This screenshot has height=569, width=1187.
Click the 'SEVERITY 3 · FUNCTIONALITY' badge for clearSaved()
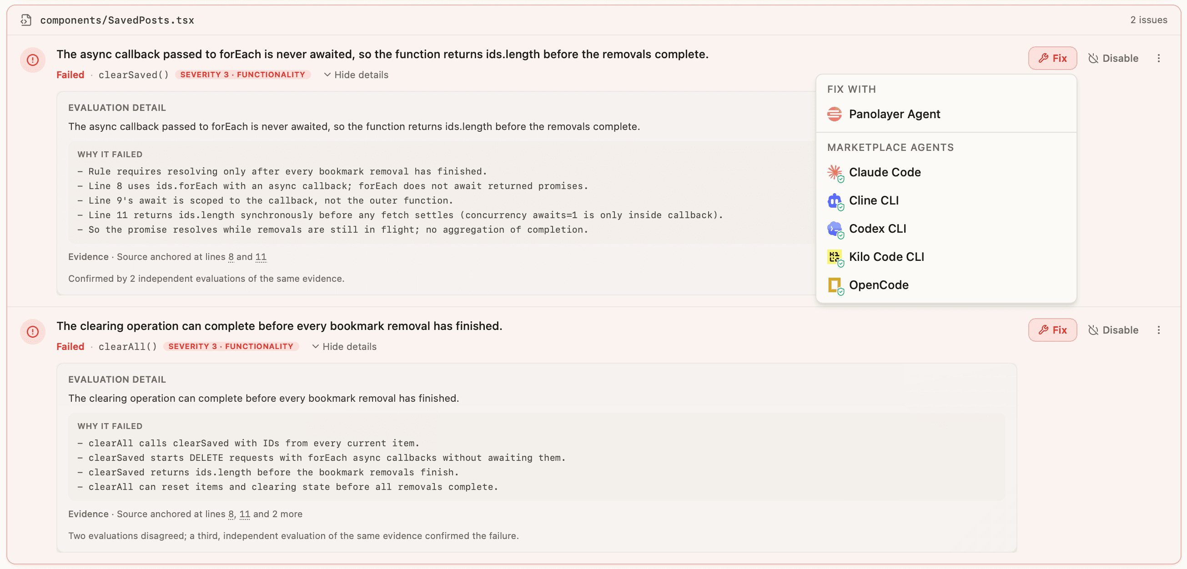[x=242, y=75]
